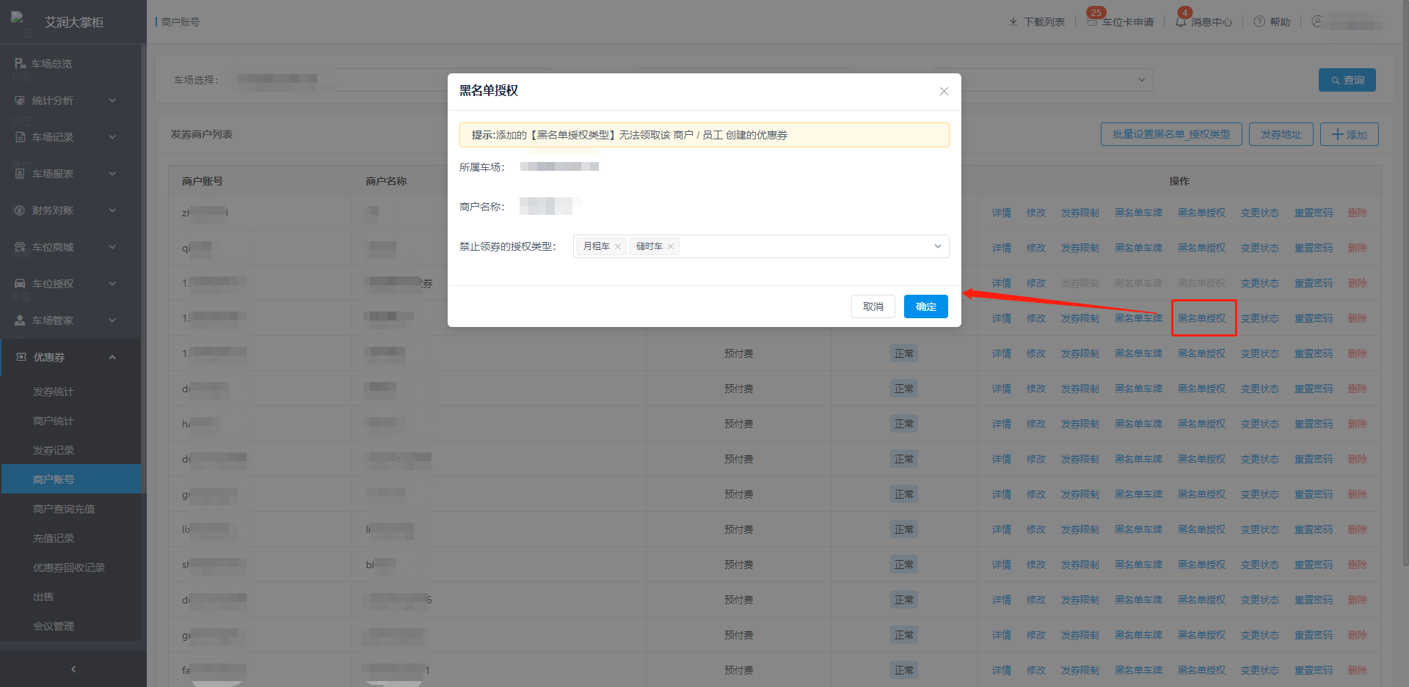Viewport: 1409px width, 687px height.
Task: Open 帮助 via the question mark icon
Action: click(x=1259, y=21)
